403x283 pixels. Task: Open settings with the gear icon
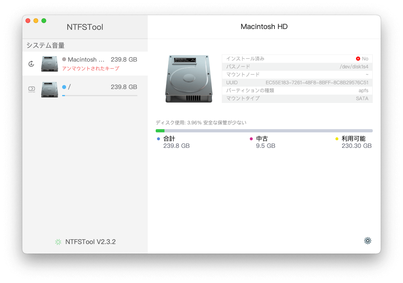[x=368, y=240]
